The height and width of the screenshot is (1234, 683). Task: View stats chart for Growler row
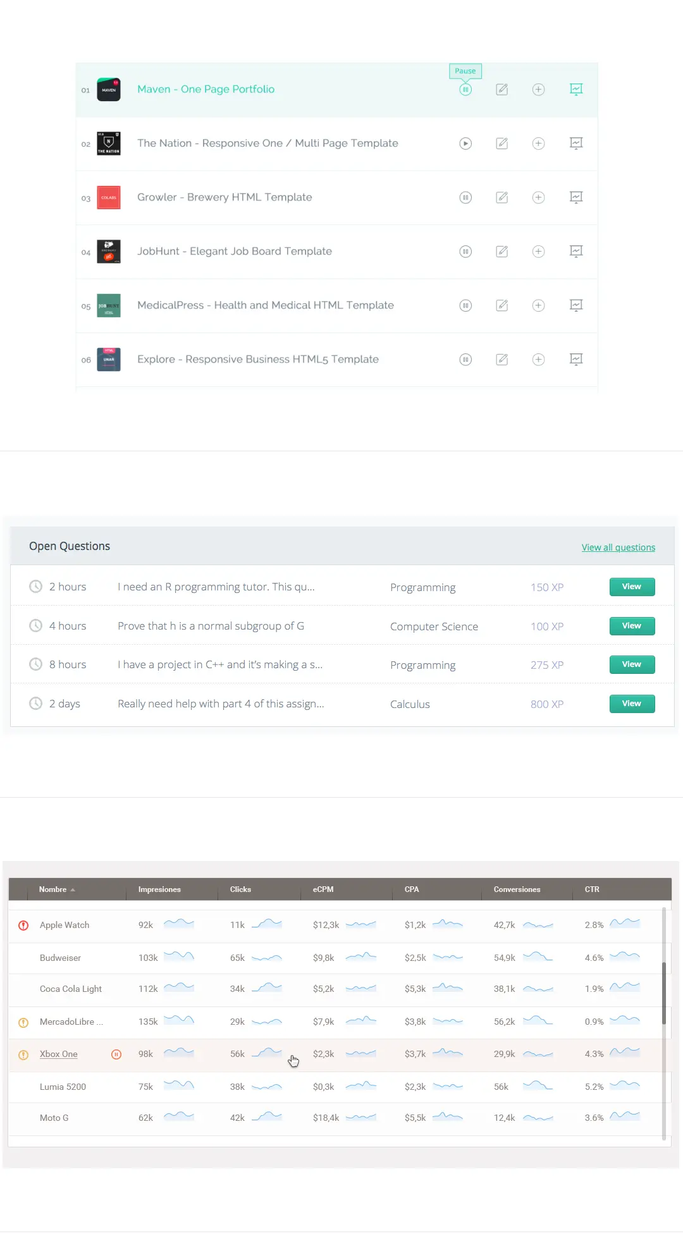576,197
